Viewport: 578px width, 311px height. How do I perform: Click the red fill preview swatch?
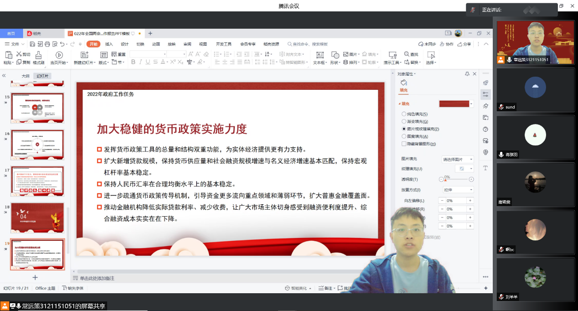454,104
